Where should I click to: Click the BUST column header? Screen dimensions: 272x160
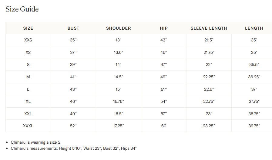73,28
